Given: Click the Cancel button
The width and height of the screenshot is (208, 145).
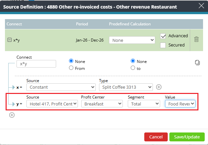Looking at the screenshot, I should (156, 137).
